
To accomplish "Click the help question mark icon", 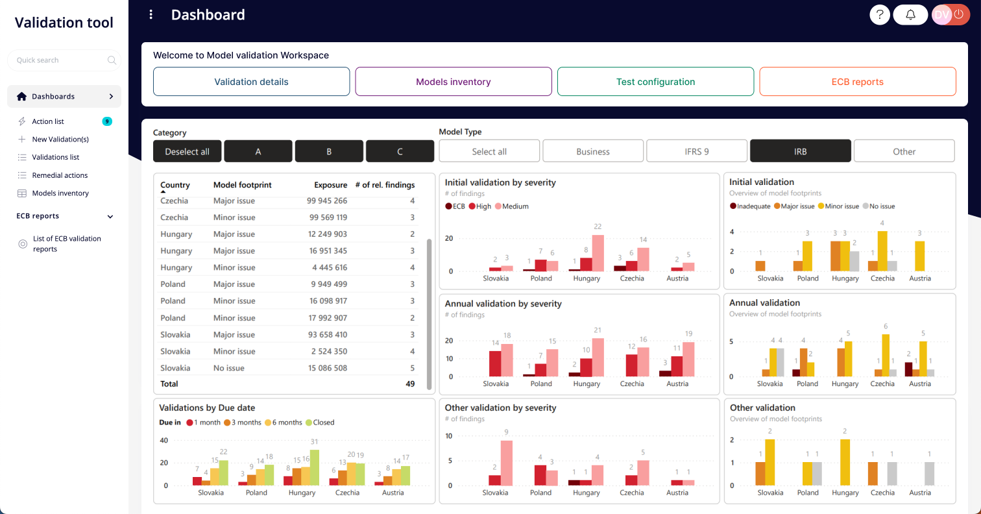I will pos(880,14).
